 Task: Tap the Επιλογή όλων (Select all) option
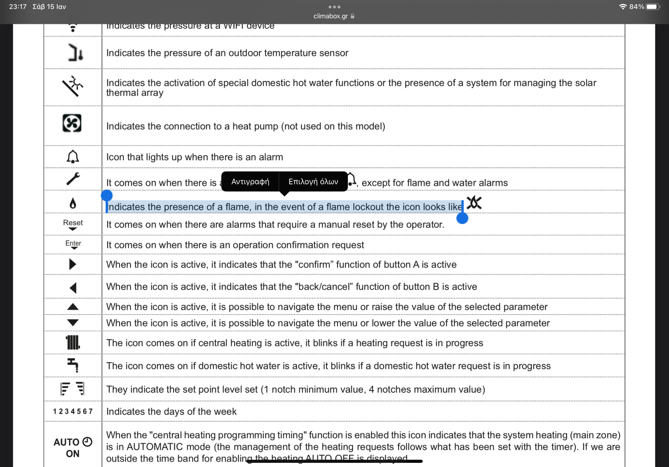[x=313, y=181]
